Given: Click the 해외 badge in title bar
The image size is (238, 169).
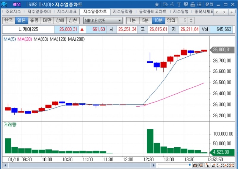Looking at the screenshot, I should (17, 4).
